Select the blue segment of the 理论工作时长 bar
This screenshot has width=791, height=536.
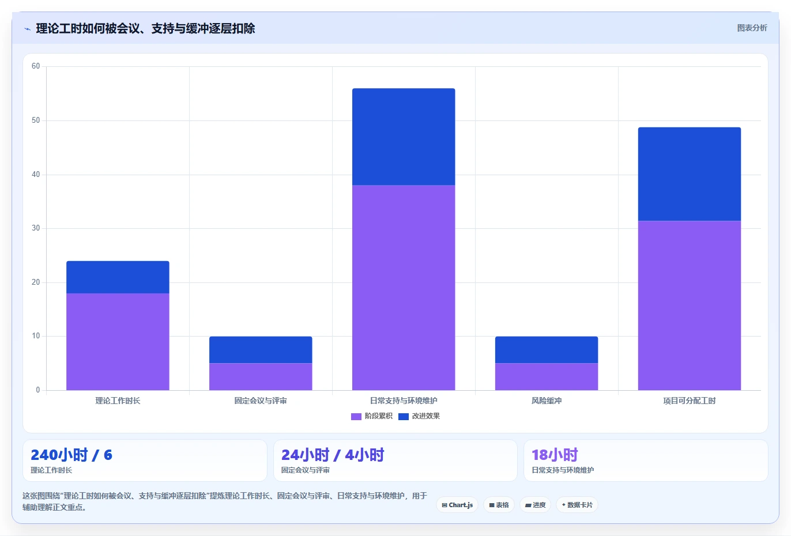pos(118,277)
